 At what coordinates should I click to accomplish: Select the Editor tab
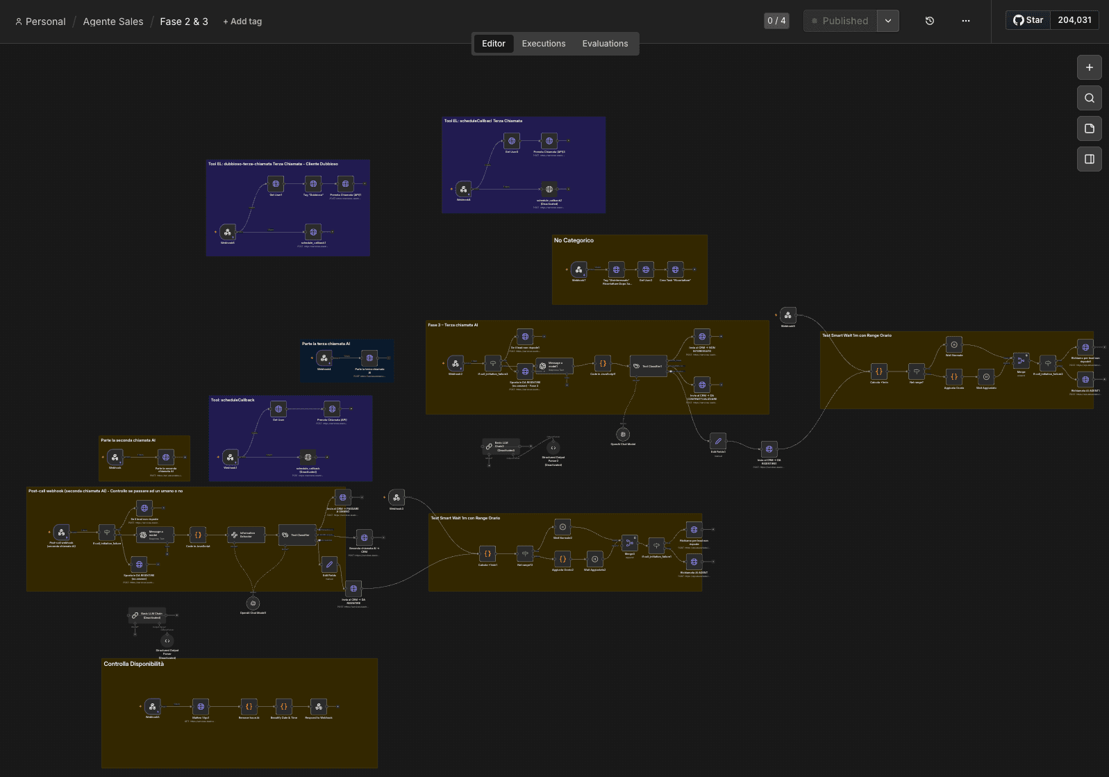(494, 44)
